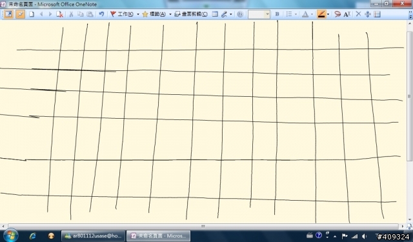Click the eraser X tool
Screen dimensions: 413x242
click(x=358, y=14)
